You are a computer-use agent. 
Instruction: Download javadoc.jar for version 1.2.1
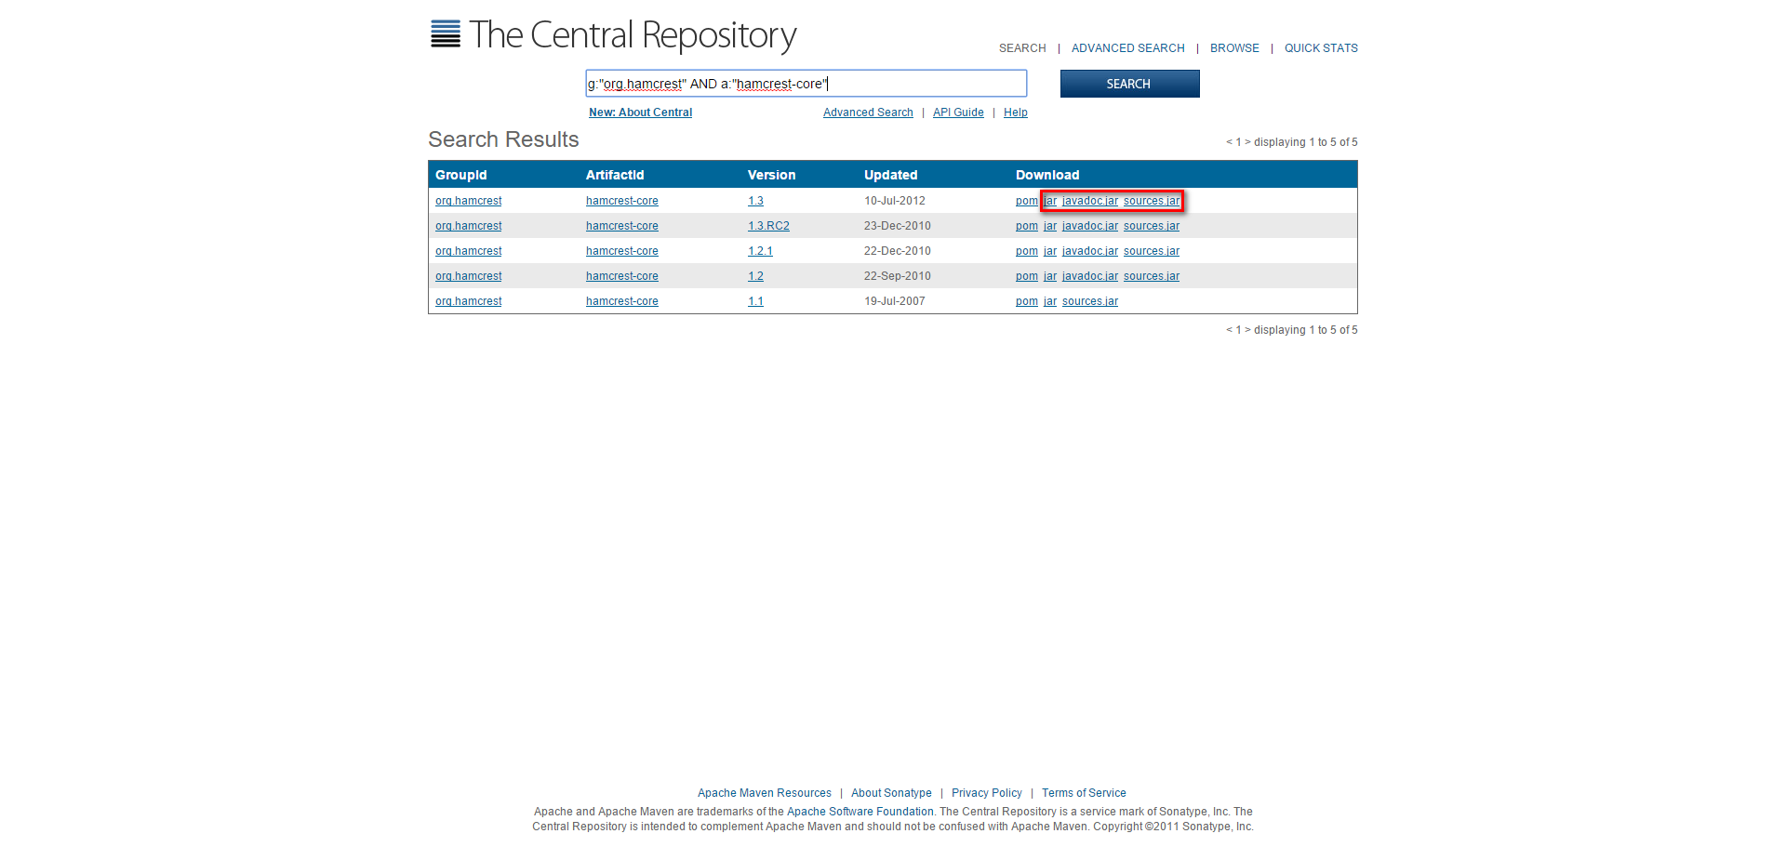(1090, 251)
